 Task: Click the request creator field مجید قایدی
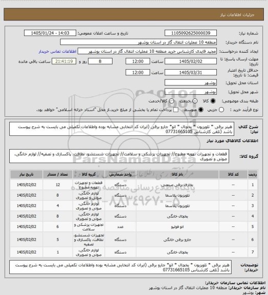(x=147, y=51)
